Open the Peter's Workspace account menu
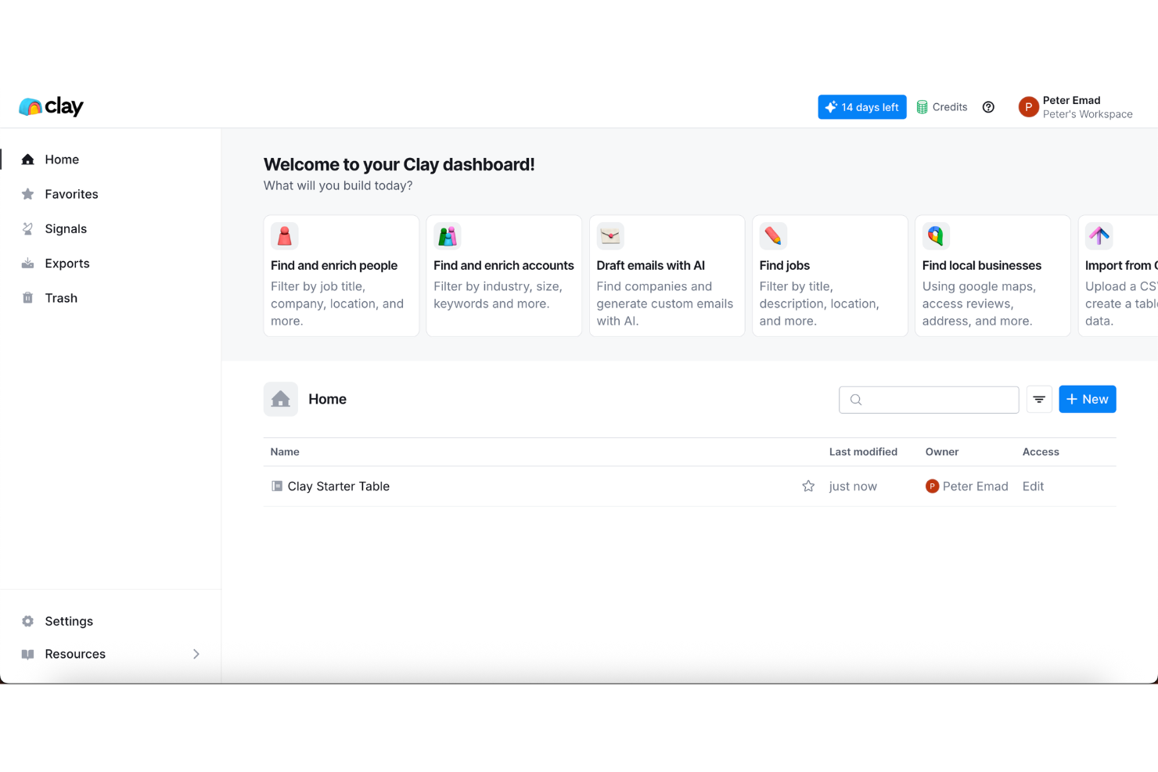 pyautogui.click(x=1075, y=107)
